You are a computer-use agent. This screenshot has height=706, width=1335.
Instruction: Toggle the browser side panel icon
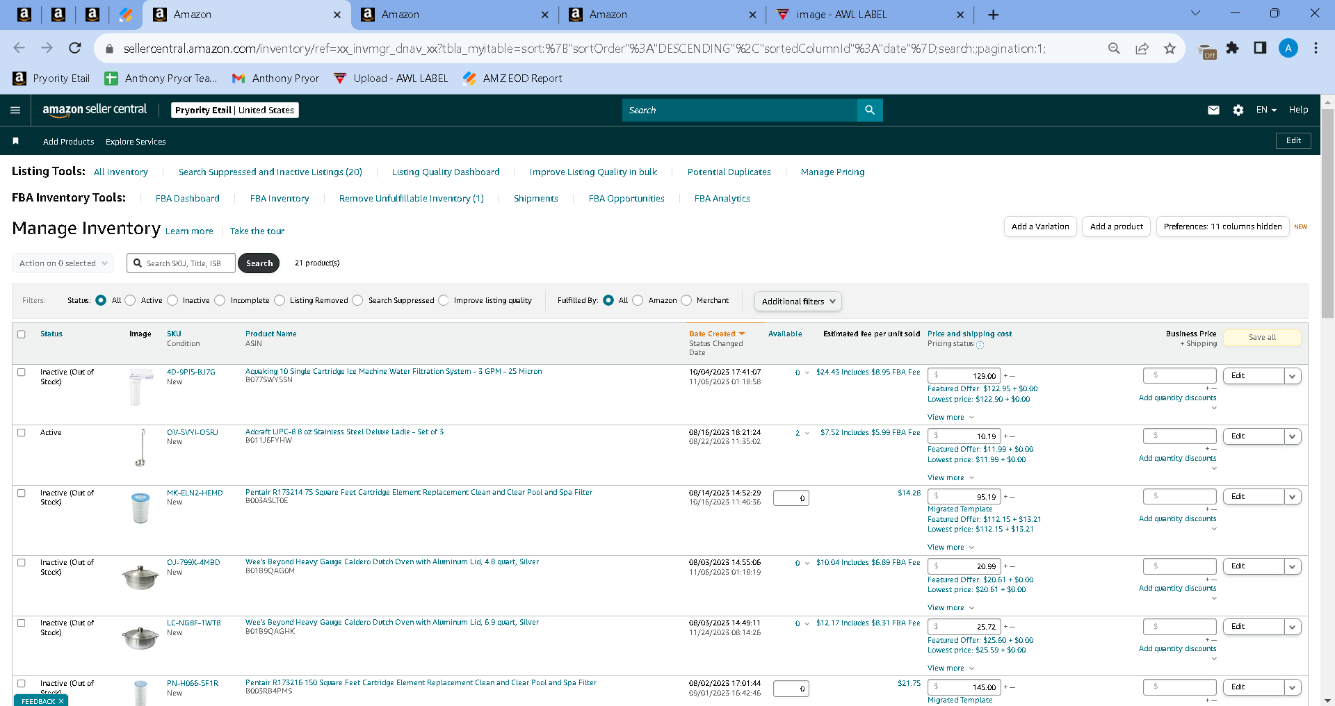1260,48
